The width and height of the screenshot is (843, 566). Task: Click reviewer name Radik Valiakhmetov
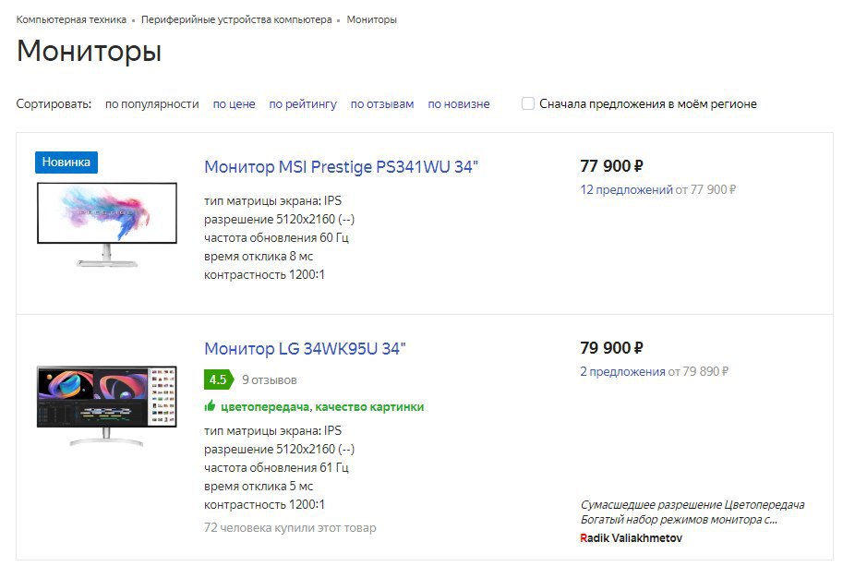(632, 537)
